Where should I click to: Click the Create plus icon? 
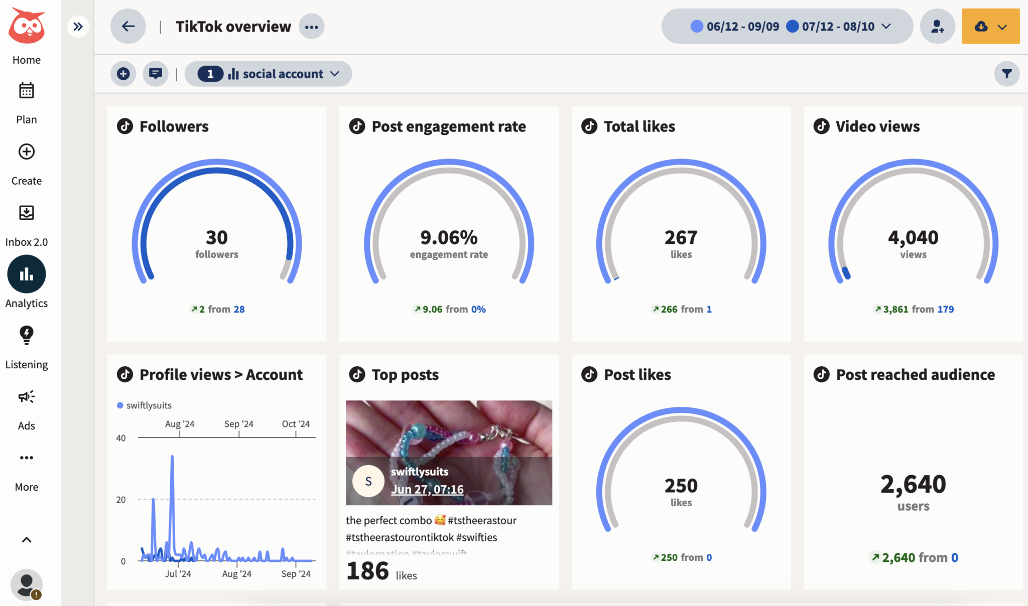27,151
